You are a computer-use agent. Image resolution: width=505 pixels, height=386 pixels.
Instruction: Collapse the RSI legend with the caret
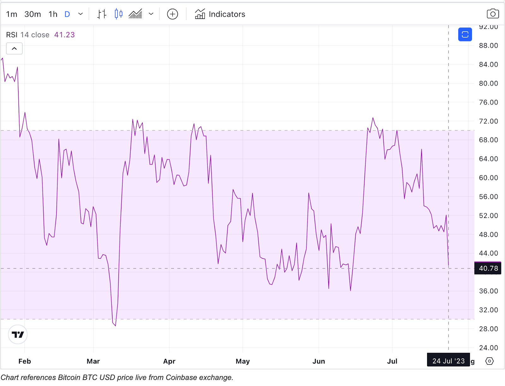click(x=14, y=49)
